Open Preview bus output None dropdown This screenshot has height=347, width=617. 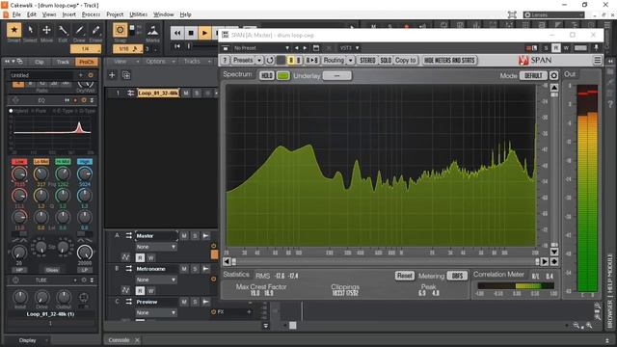(156, 312)
